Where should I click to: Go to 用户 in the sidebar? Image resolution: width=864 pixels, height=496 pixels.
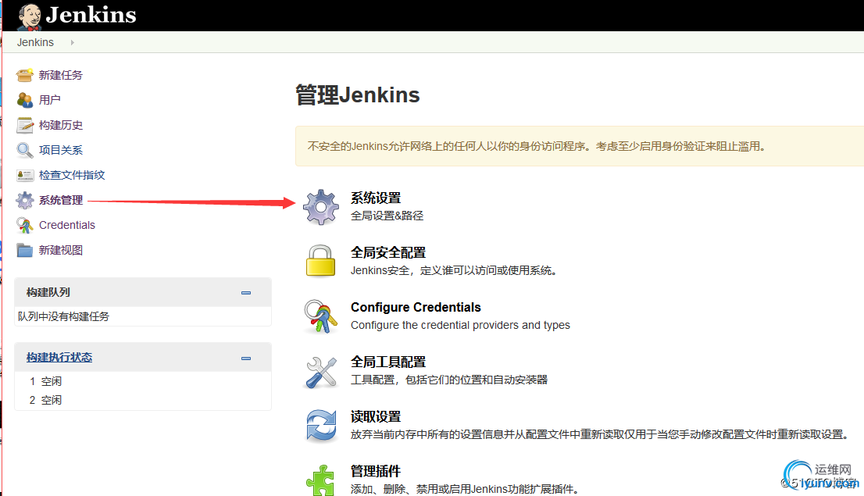49,100
